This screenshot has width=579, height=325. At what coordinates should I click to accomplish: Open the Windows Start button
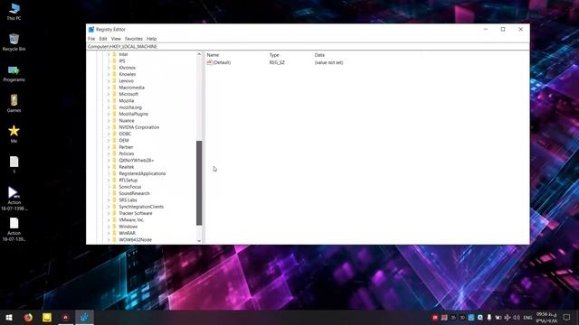tap(9, 317)
